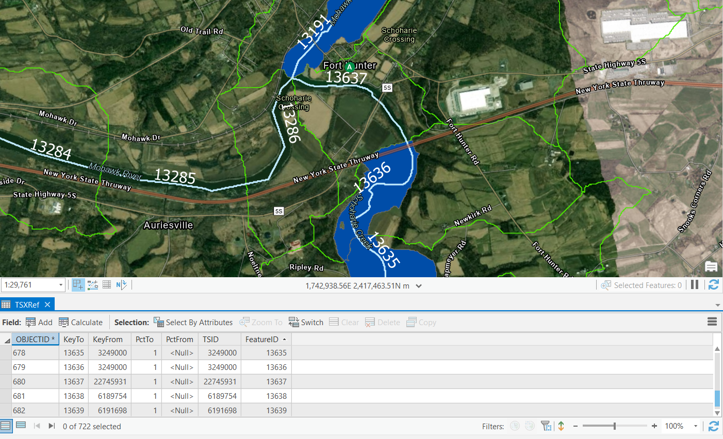Viewport: 723px width, 439px height.
Task: Refresh the map view
Action: (x=714, y=285)
